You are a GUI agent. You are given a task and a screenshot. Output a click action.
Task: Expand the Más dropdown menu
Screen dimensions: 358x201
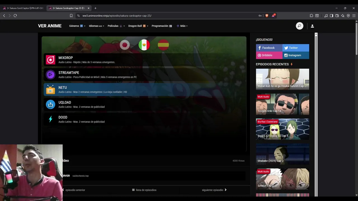pyautogui.click(x=182, y=26)
